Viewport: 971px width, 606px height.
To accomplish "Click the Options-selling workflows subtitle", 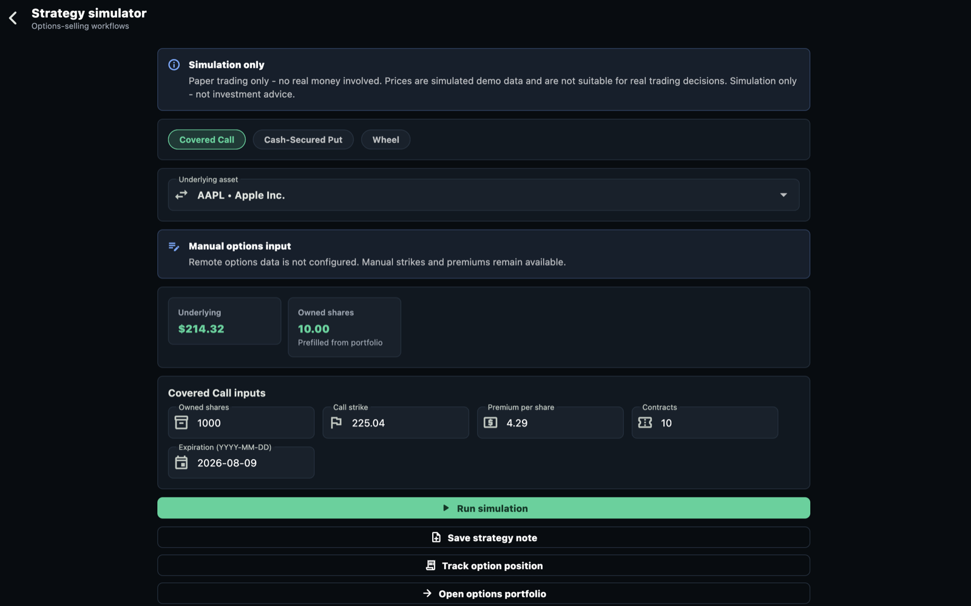I will tap(80, 26).
